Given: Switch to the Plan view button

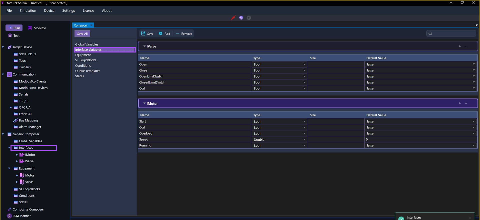Looking at the screenshot, I should (14, 28).
